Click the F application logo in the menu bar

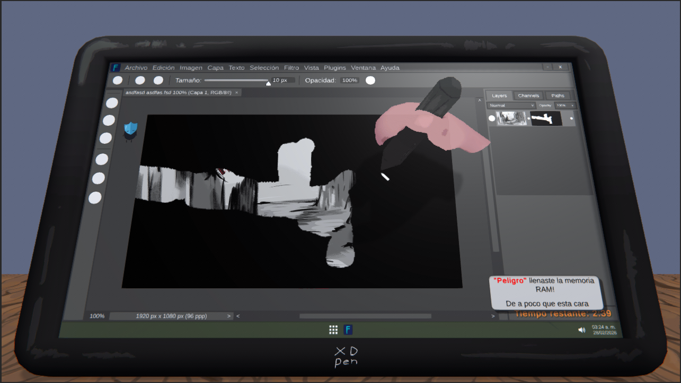coord(116,68)
